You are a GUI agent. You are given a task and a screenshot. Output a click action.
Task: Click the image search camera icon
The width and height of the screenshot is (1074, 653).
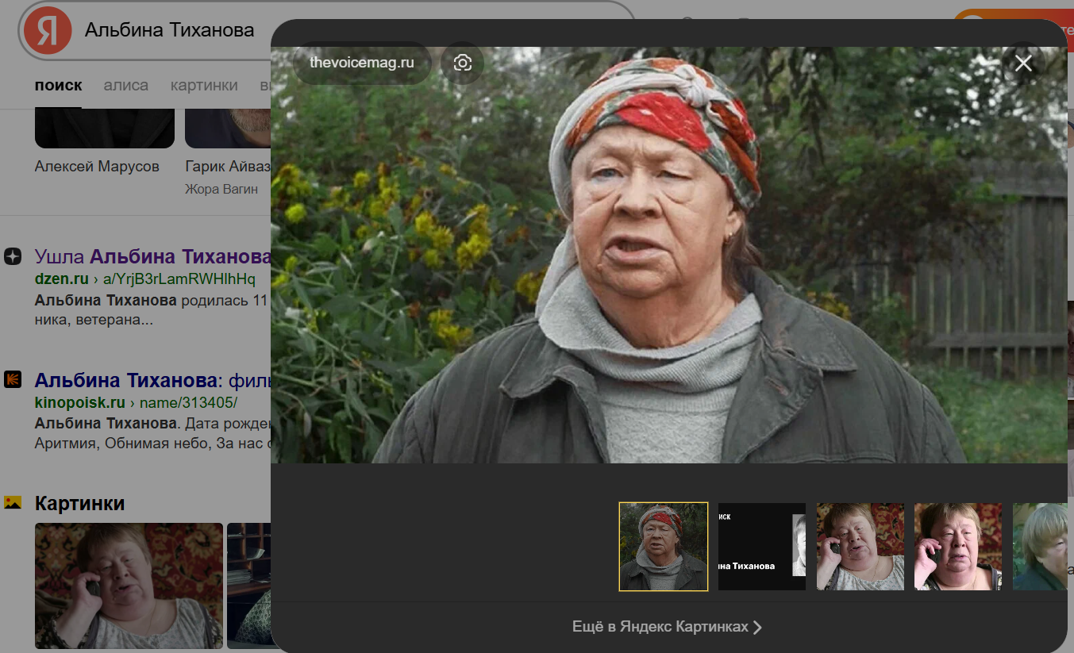point(463,63)
